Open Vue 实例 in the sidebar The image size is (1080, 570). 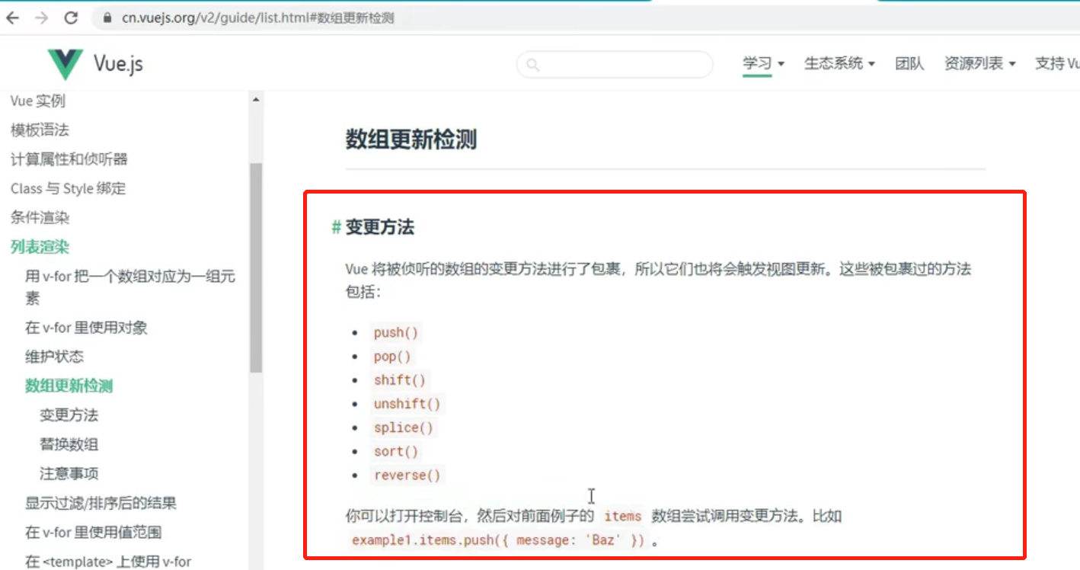coord(38,101)
